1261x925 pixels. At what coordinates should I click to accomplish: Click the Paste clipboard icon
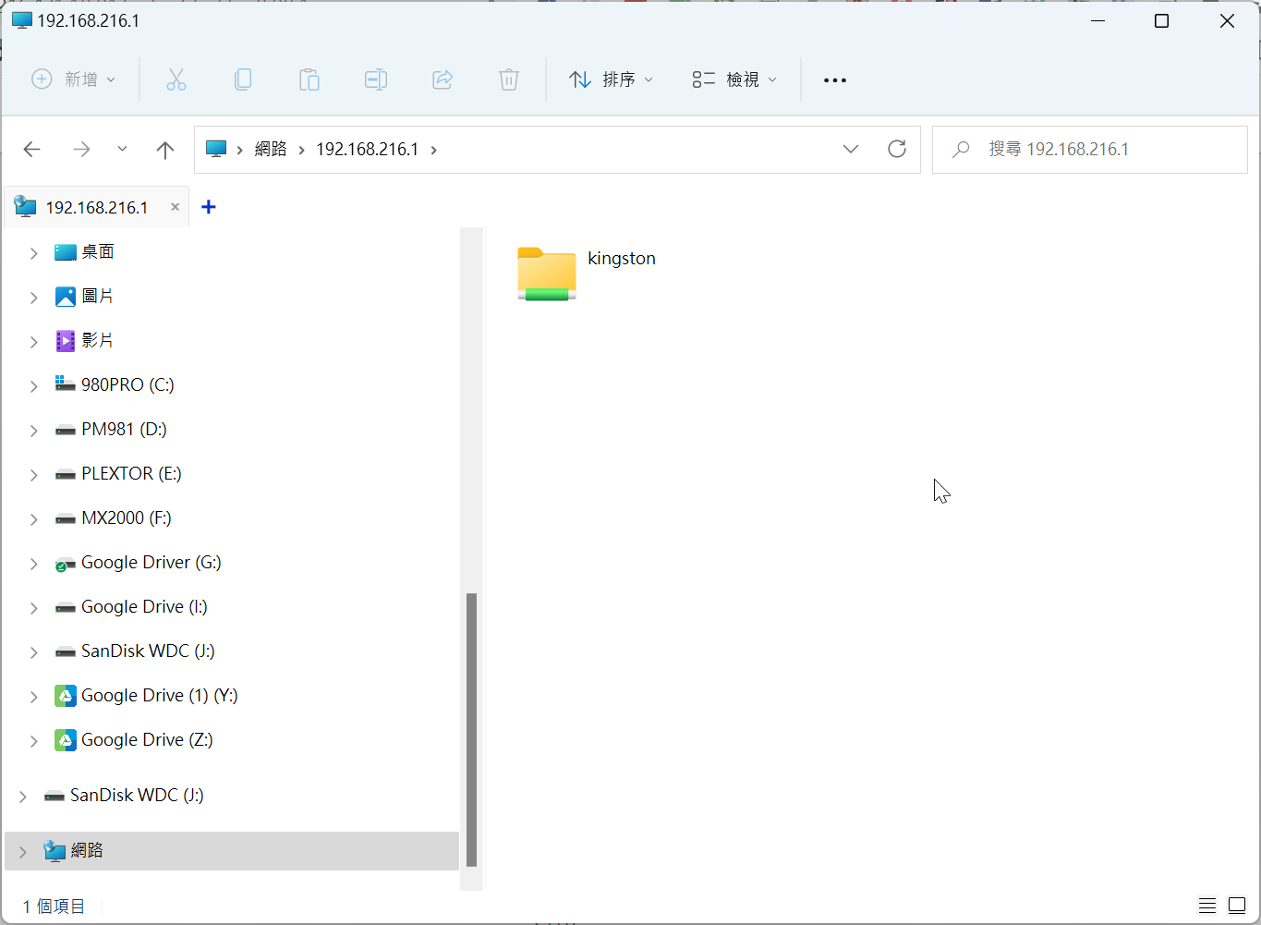pyautogui.click(x=309, y=80)
